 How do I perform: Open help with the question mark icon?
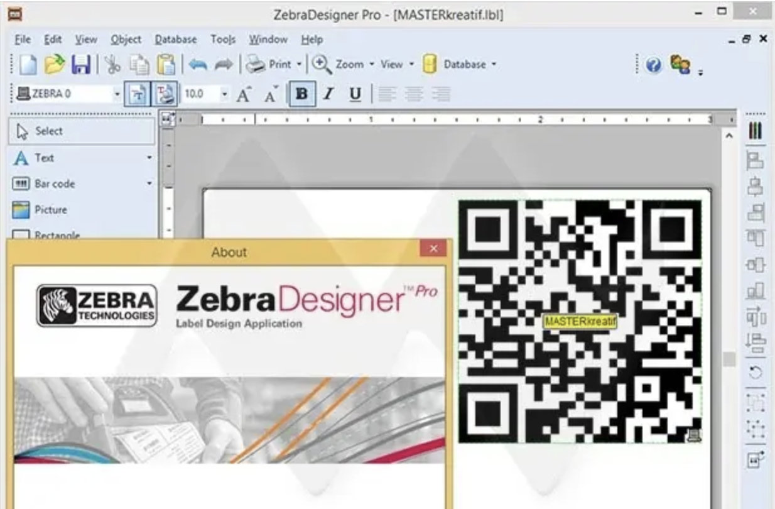pos(653,65)
